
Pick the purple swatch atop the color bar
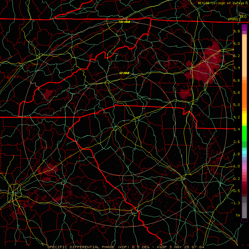tap(244, 28)
